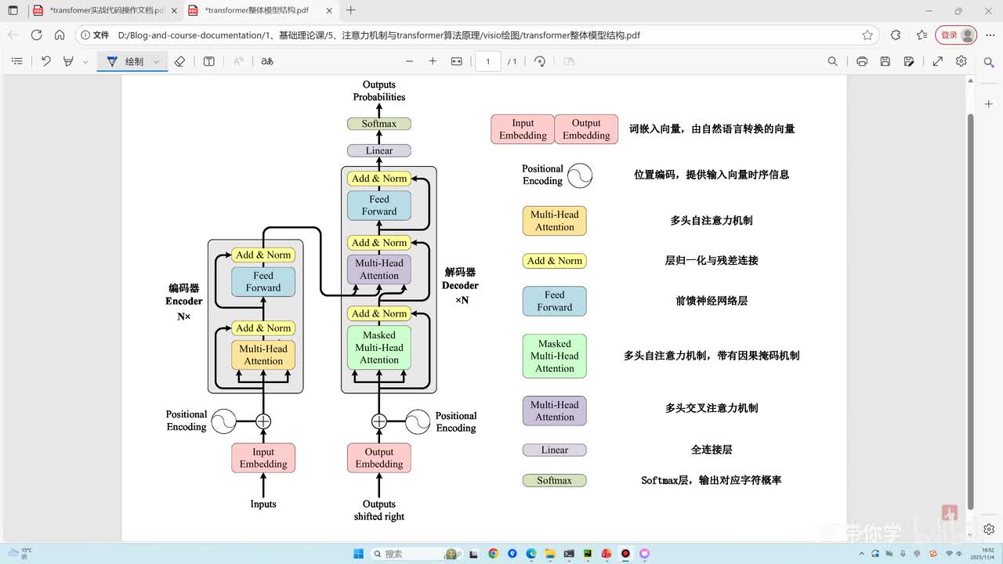
Task: Click the address bar file path
Action: click(379, 35)
